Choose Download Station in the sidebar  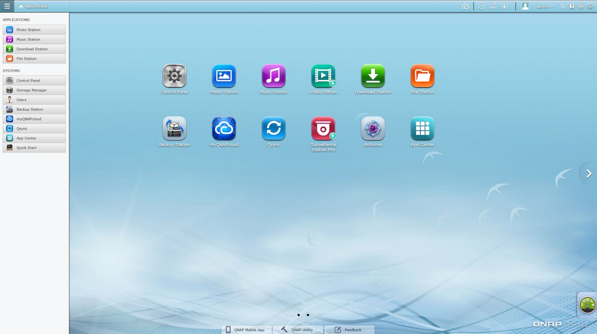[34, 49]
